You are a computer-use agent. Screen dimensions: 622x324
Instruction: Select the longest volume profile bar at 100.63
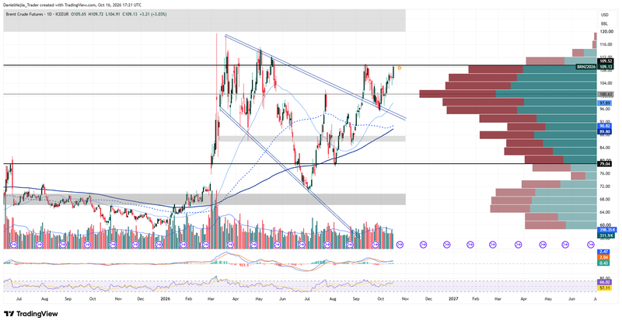508,94
